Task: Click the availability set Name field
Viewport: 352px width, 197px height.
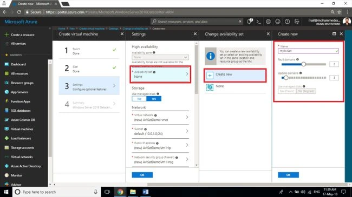Action: click(308, 51)
